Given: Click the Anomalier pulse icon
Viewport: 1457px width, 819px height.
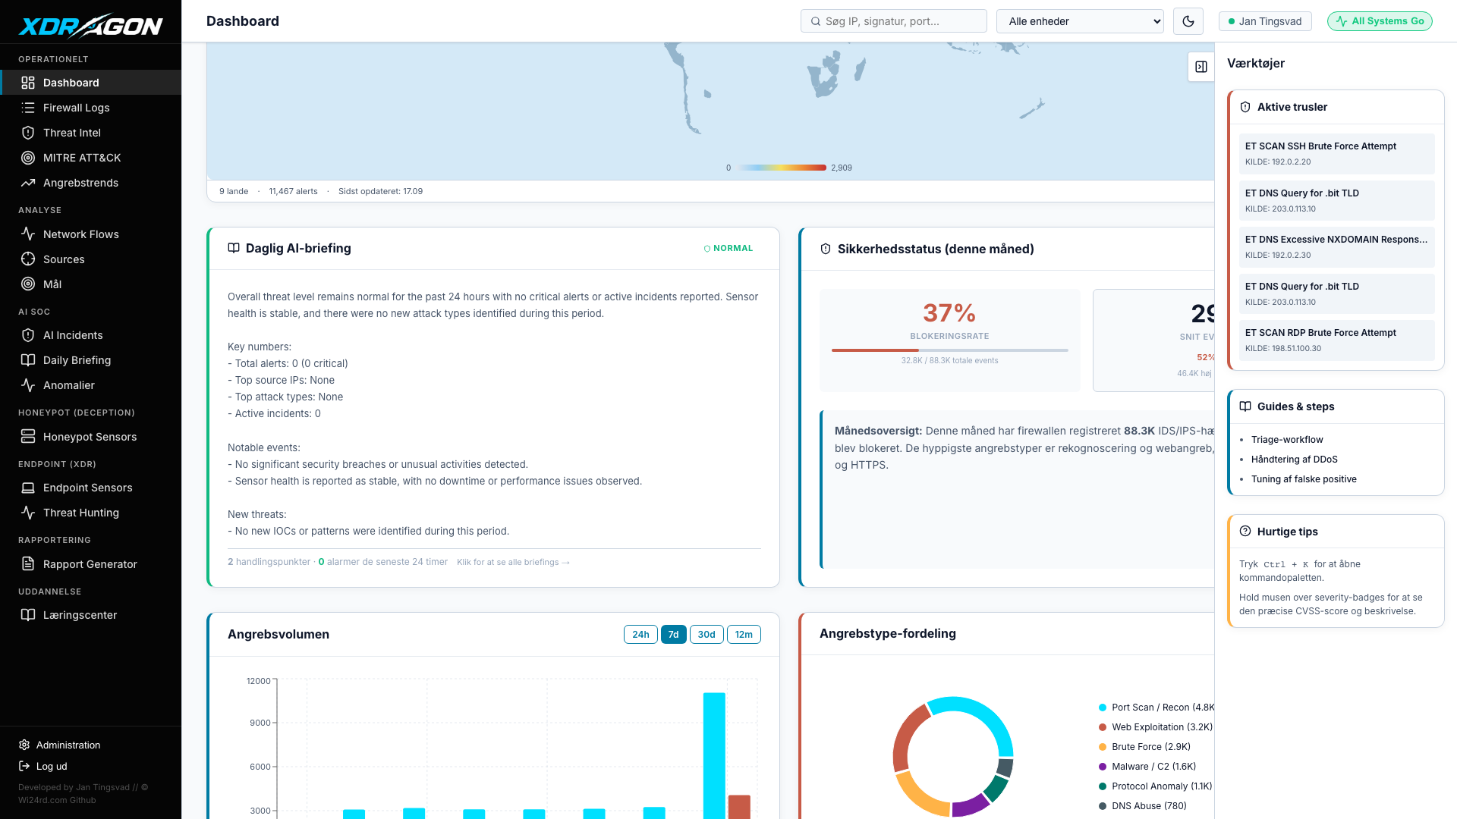Looking at the screenshot, I should [x=28, y=385].
